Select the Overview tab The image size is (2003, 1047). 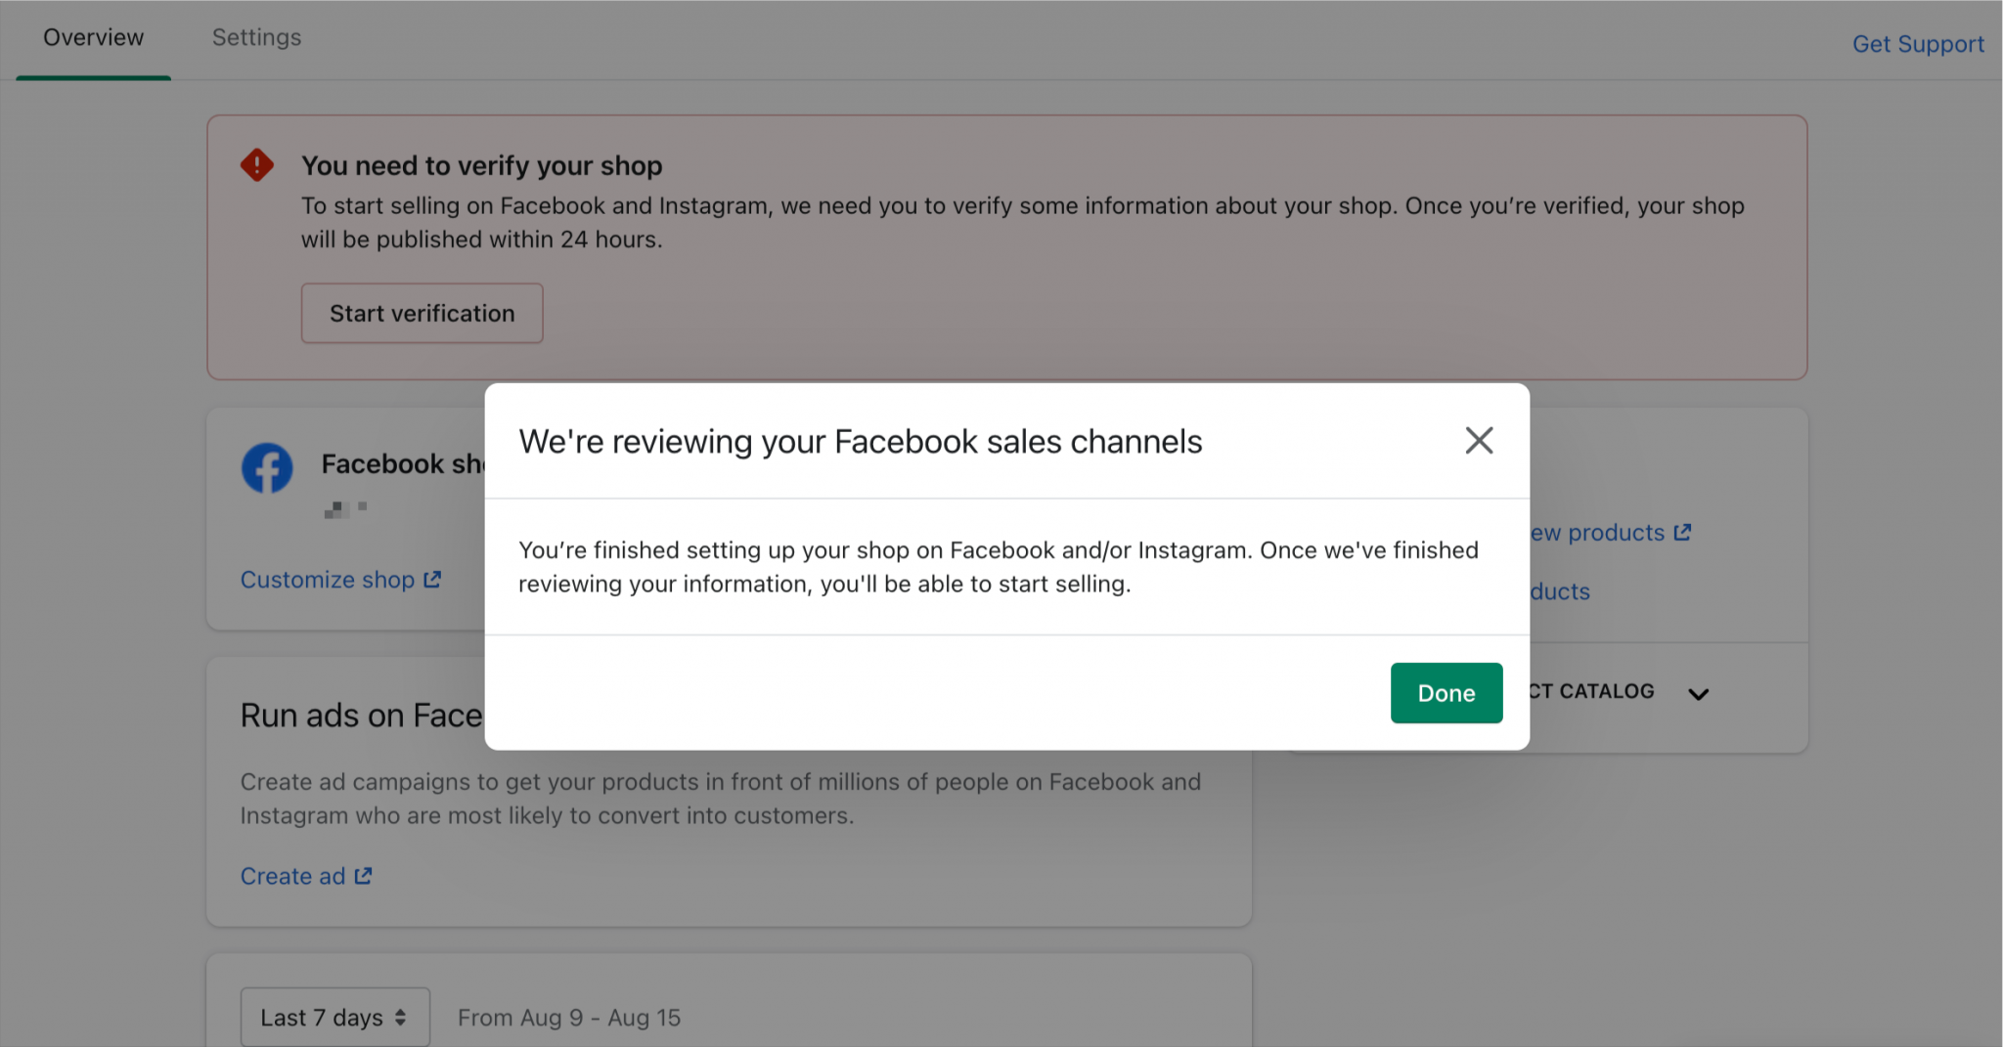click(x=93, y=37)
